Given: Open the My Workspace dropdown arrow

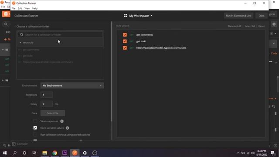Looking at the screenshot, I should pyautogui.click(x=151, y=16).
